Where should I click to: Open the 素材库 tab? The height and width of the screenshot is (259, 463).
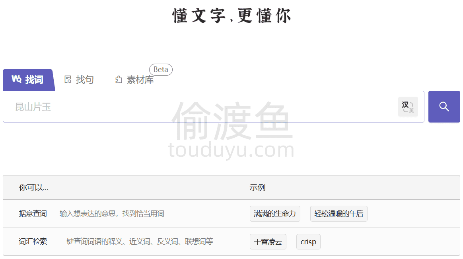coord(134,80)
